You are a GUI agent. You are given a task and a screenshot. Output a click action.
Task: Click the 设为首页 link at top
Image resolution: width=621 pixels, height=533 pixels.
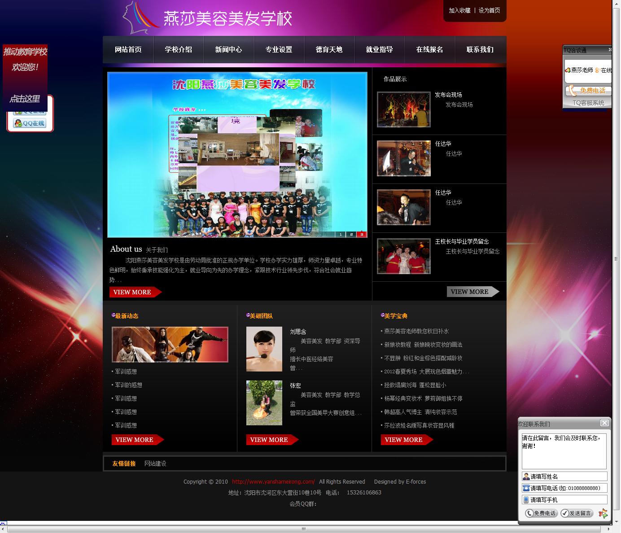pyautogui.click(x=489, y=10)
